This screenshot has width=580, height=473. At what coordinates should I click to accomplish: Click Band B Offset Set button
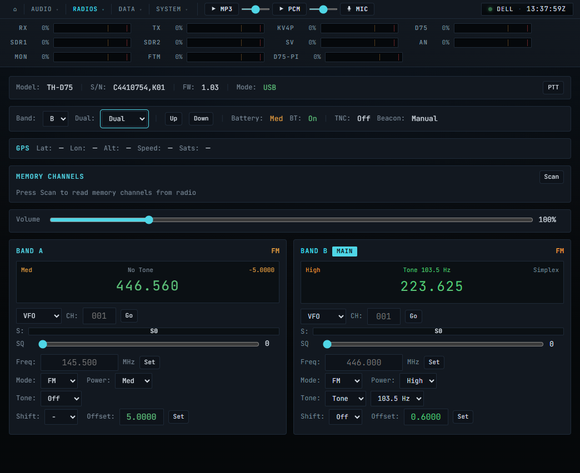coord(463,416)
